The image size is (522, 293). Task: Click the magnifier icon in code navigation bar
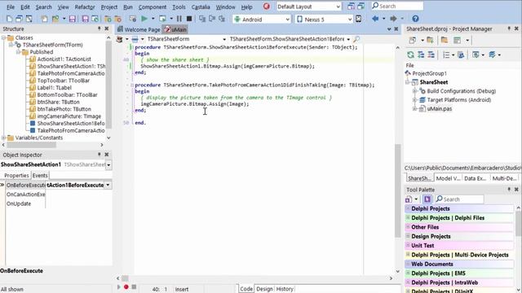click(356, 39)
